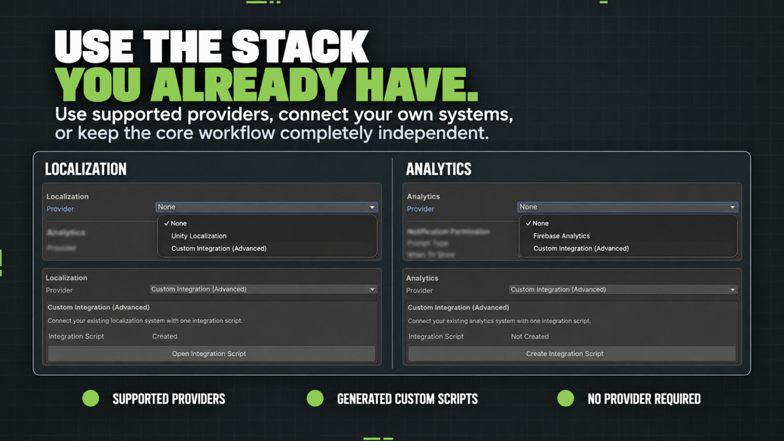Pick Custom Integration (Advanced) in Analytics provider list

(629, 248)
